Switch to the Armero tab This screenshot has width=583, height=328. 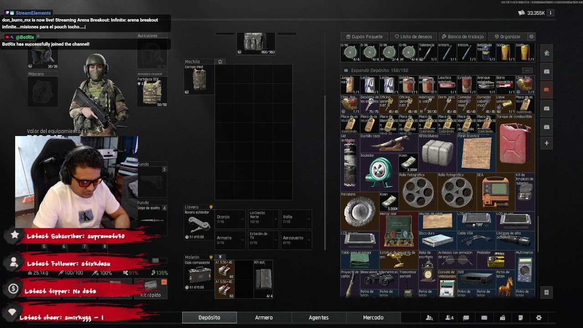264,318
